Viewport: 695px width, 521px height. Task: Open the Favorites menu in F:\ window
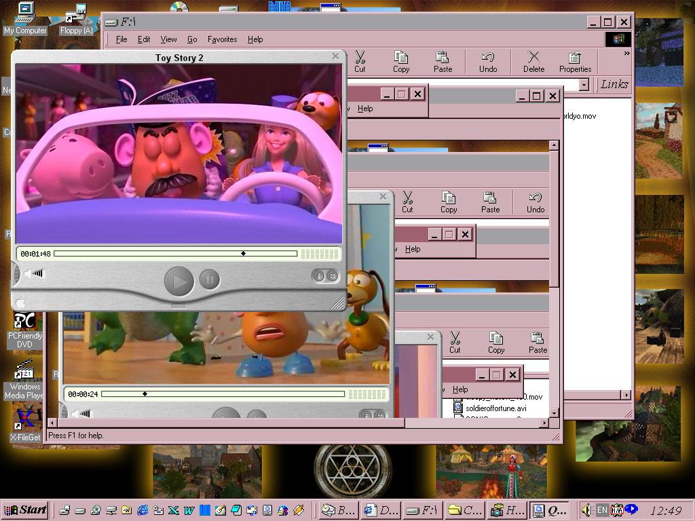(222, 39)
